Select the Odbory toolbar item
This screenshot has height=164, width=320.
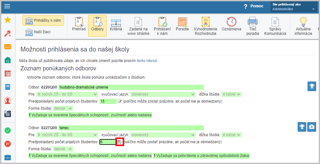(97, 26)
